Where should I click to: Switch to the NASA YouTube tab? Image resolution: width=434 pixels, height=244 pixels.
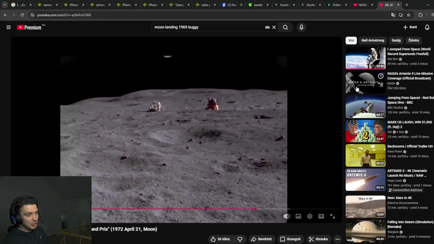[363, 5]
